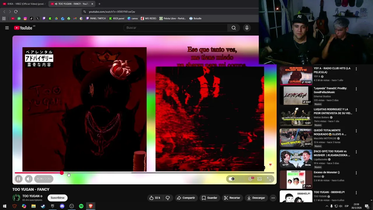Toggle the autoplay switch in player
Screen dimensions: 373x210
tap(232, 179)
